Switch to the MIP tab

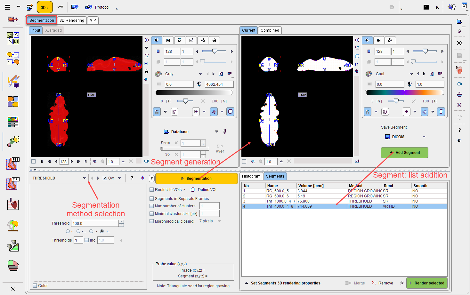[x=93, y=20]
